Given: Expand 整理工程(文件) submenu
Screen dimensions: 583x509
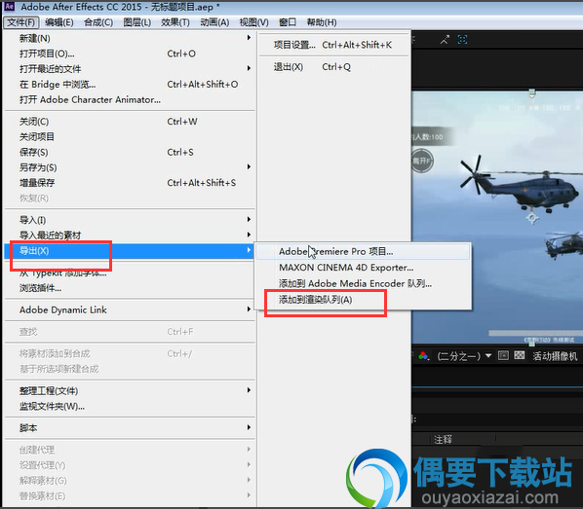Looking at the screenshot, I should click(x=130, y=391).
